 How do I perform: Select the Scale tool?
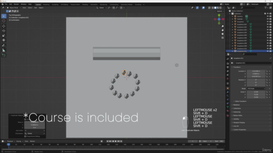pos(4,35)
